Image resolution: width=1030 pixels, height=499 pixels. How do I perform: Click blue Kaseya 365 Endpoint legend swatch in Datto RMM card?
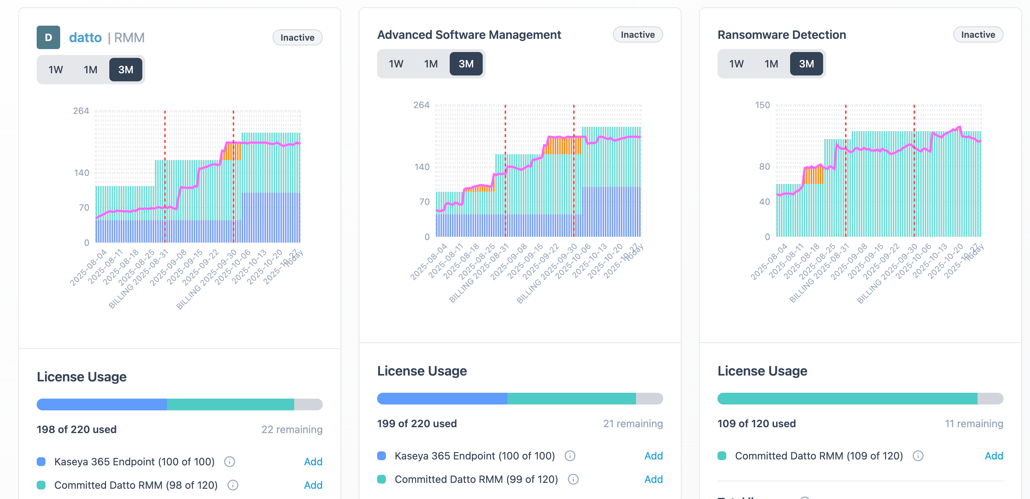[x=41, y=461]
